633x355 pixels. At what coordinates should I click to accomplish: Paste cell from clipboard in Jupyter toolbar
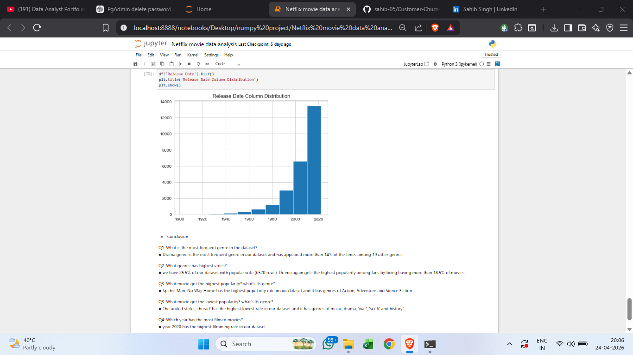click(171, 64)
